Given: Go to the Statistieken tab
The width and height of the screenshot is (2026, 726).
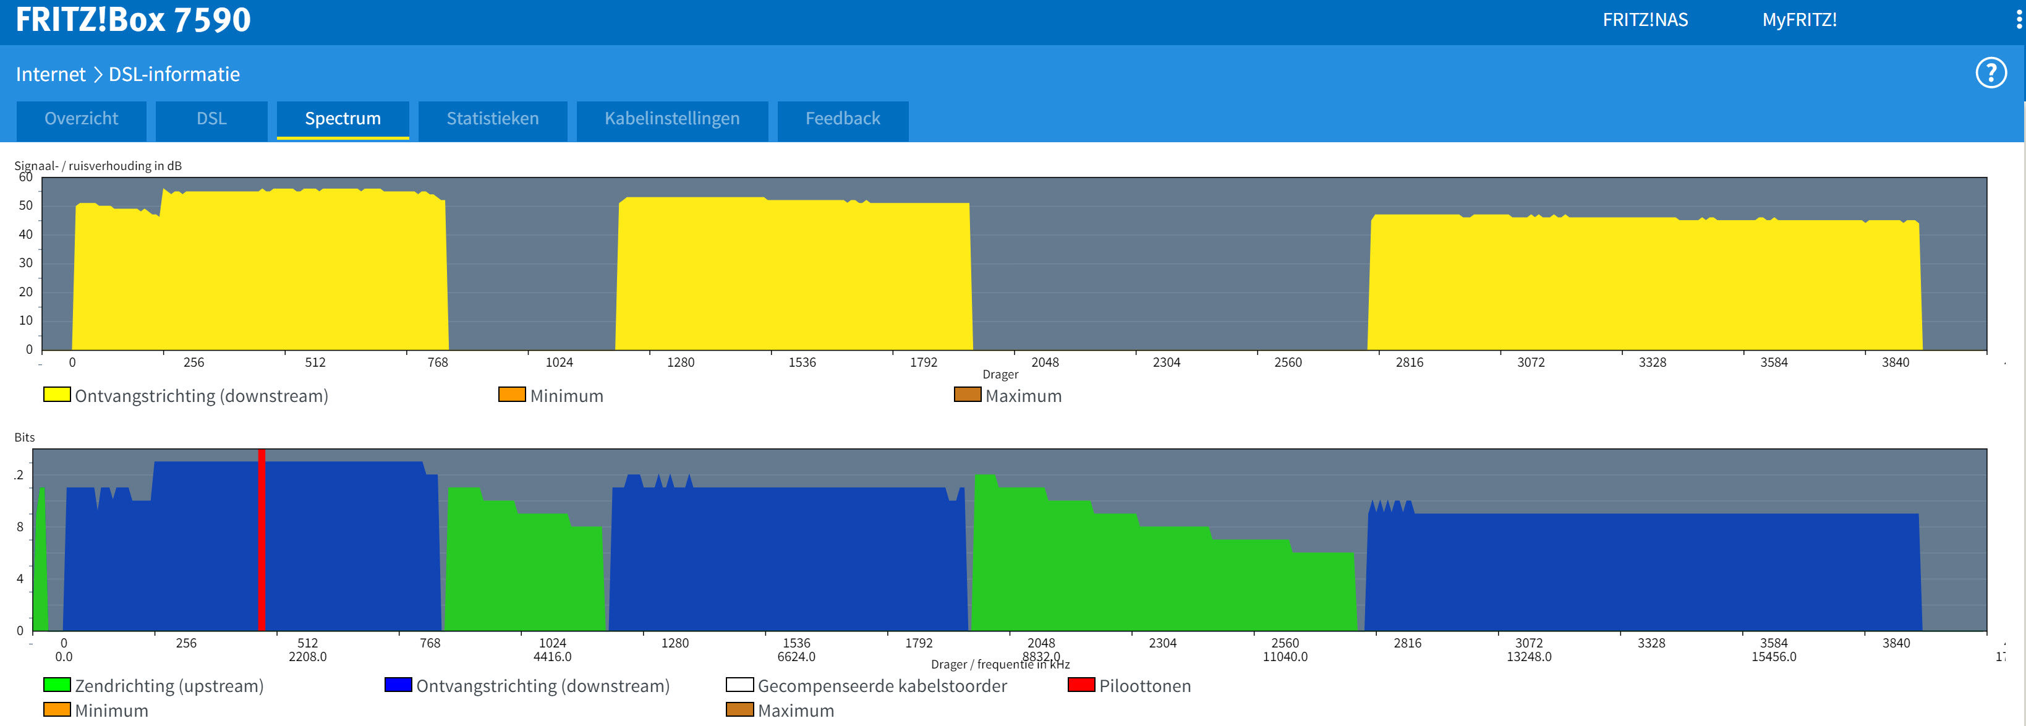Looking at the screenshot, I should click(x=492, y=119).
